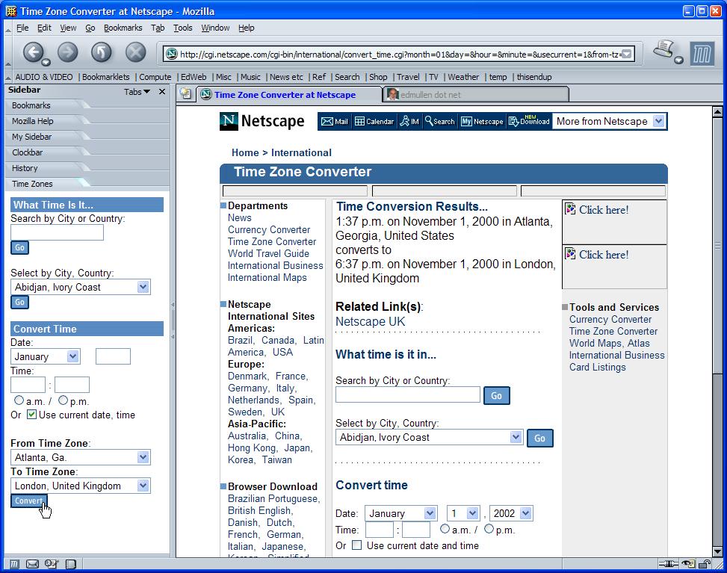This screenshot has height=573, width=727.
Task: Click the Convert button in sidebar
Action: click(29, 501)
